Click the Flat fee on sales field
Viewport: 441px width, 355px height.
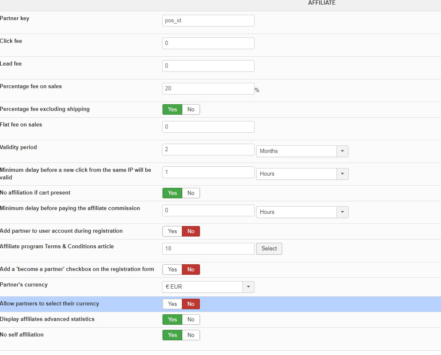(x=208, y=127)
